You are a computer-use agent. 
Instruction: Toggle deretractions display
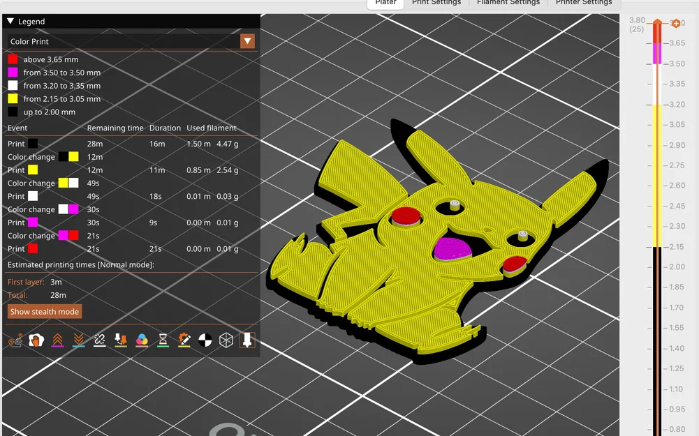point(79,340)
